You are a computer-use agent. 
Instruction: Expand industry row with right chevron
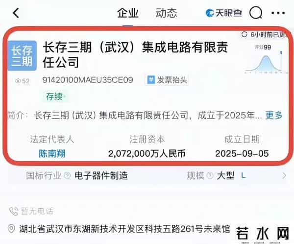(283, 175)
